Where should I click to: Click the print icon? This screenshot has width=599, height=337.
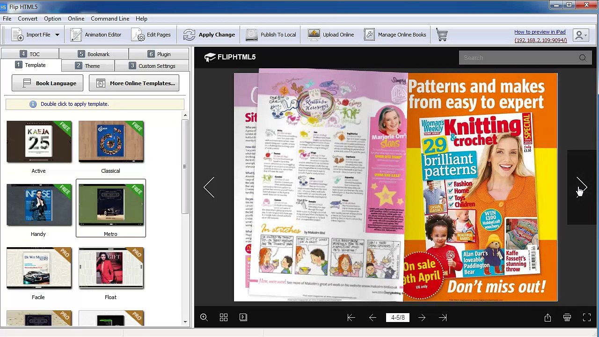(567, 318)
